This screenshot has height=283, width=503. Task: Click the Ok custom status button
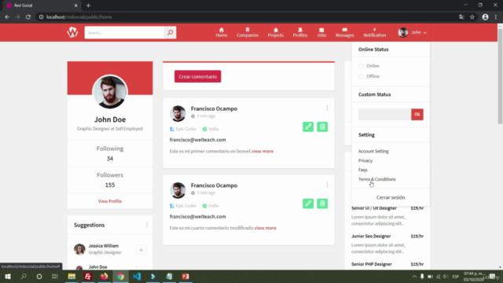[x=417, y=114]
